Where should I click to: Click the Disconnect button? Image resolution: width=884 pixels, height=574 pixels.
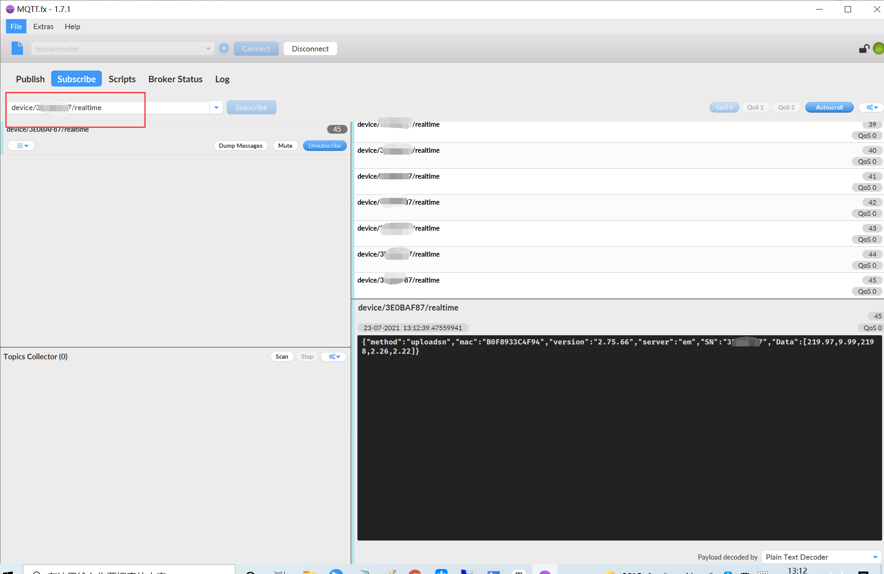click(x=310, y=49)
